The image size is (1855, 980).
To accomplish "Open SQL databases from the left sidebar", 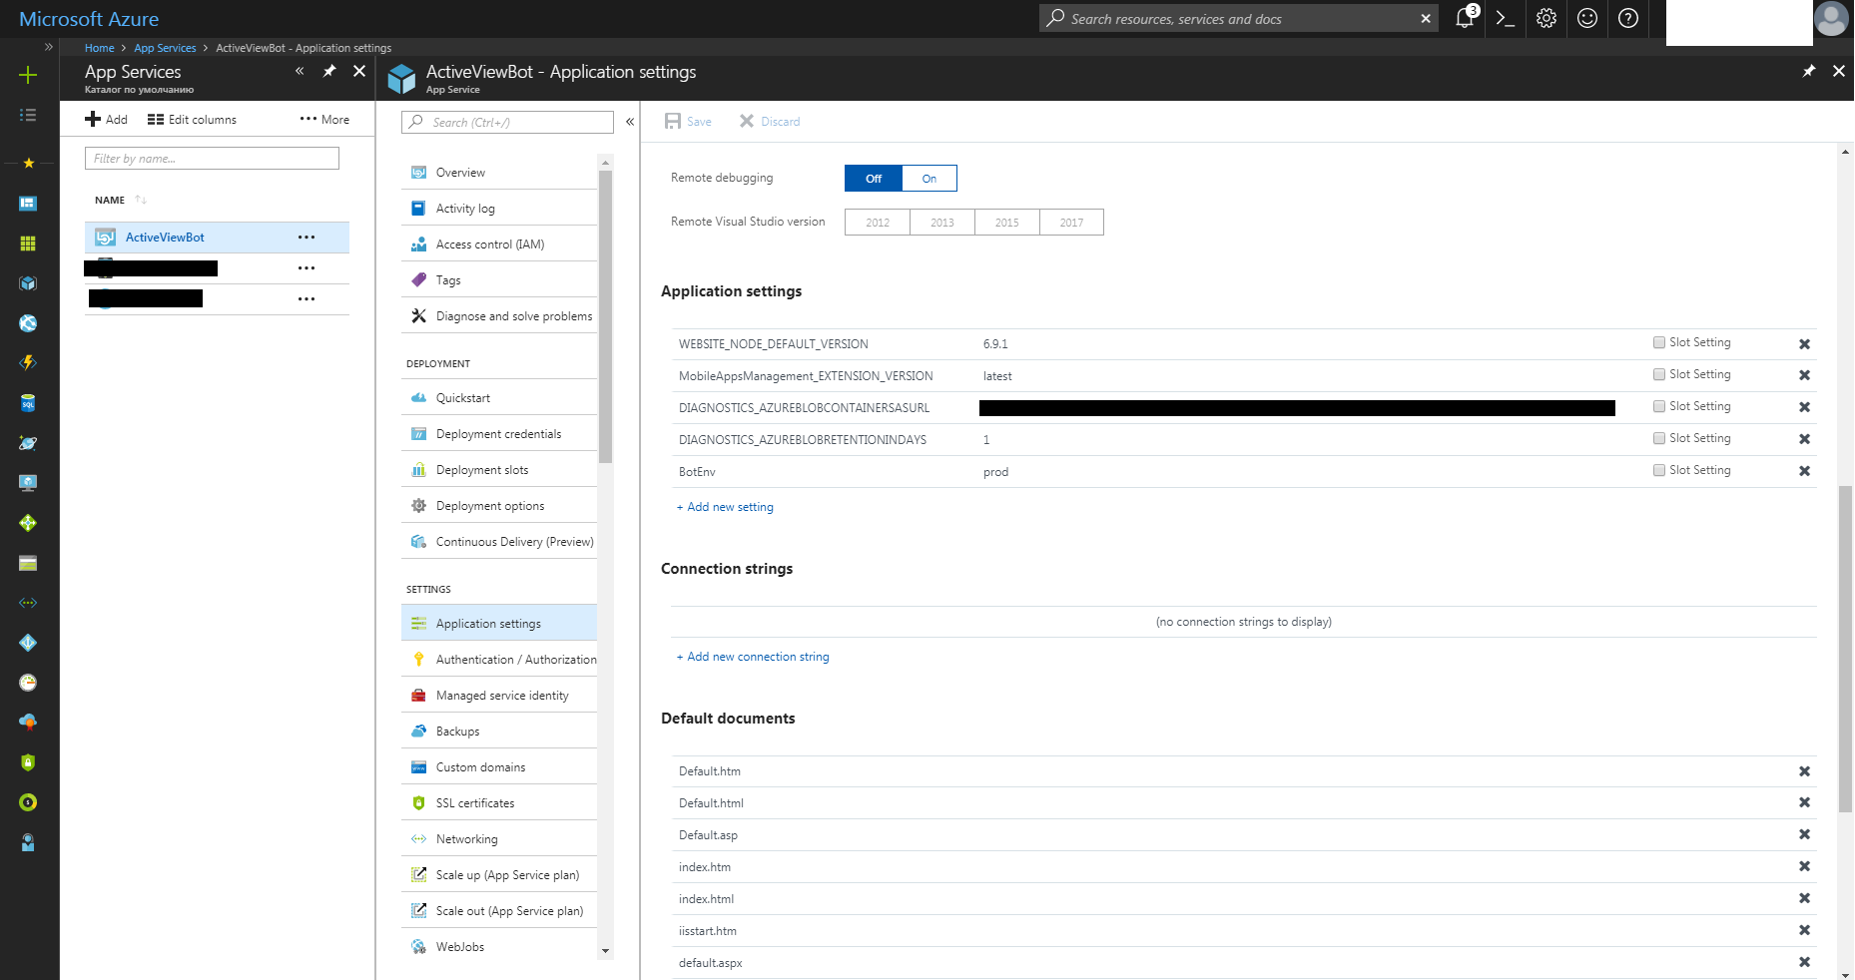I will [28, 402].
